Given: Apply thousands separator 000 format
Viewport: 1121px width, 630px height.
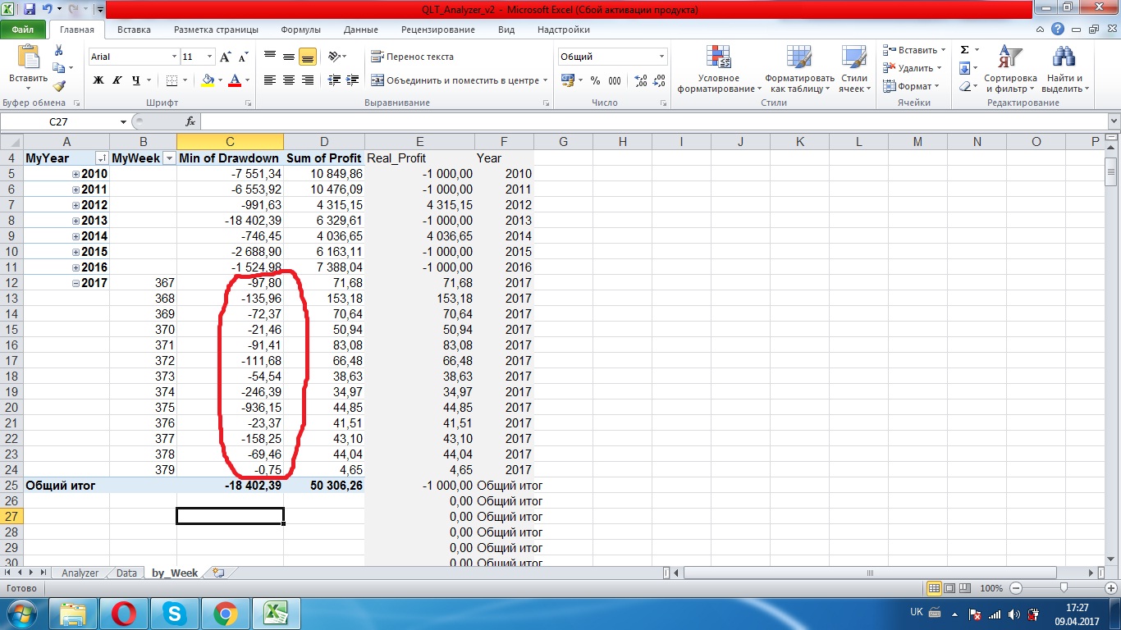Looking at the screenshot, I should pyautogui.click(x=616, y=80).
